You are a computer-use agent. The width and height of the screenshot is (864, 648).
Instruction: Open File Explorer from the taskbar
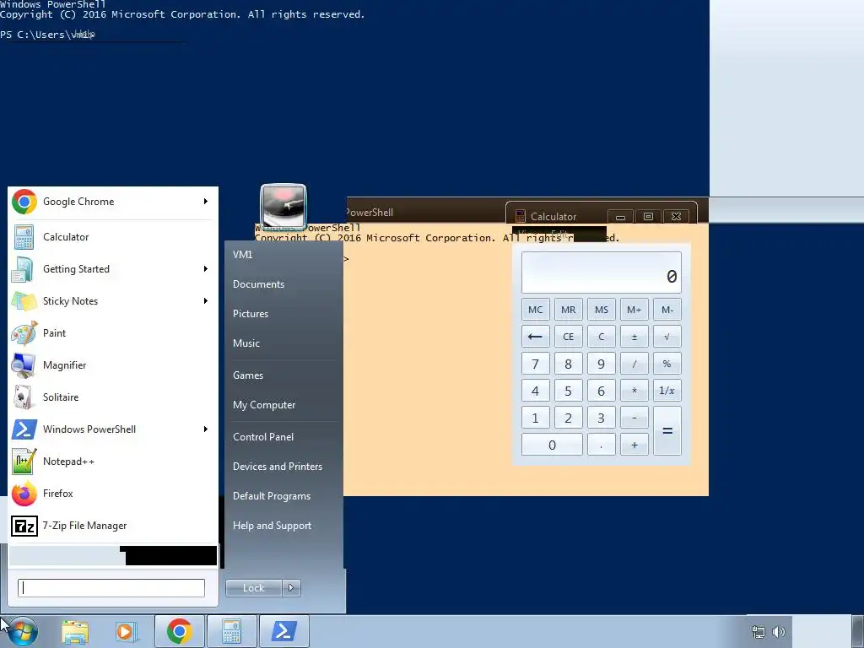(75, 631)
